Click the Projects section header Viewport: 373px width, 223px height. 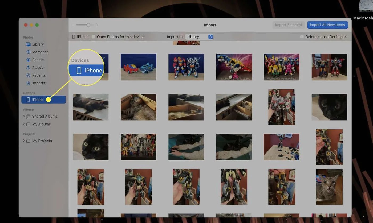(x=29, y=134)
